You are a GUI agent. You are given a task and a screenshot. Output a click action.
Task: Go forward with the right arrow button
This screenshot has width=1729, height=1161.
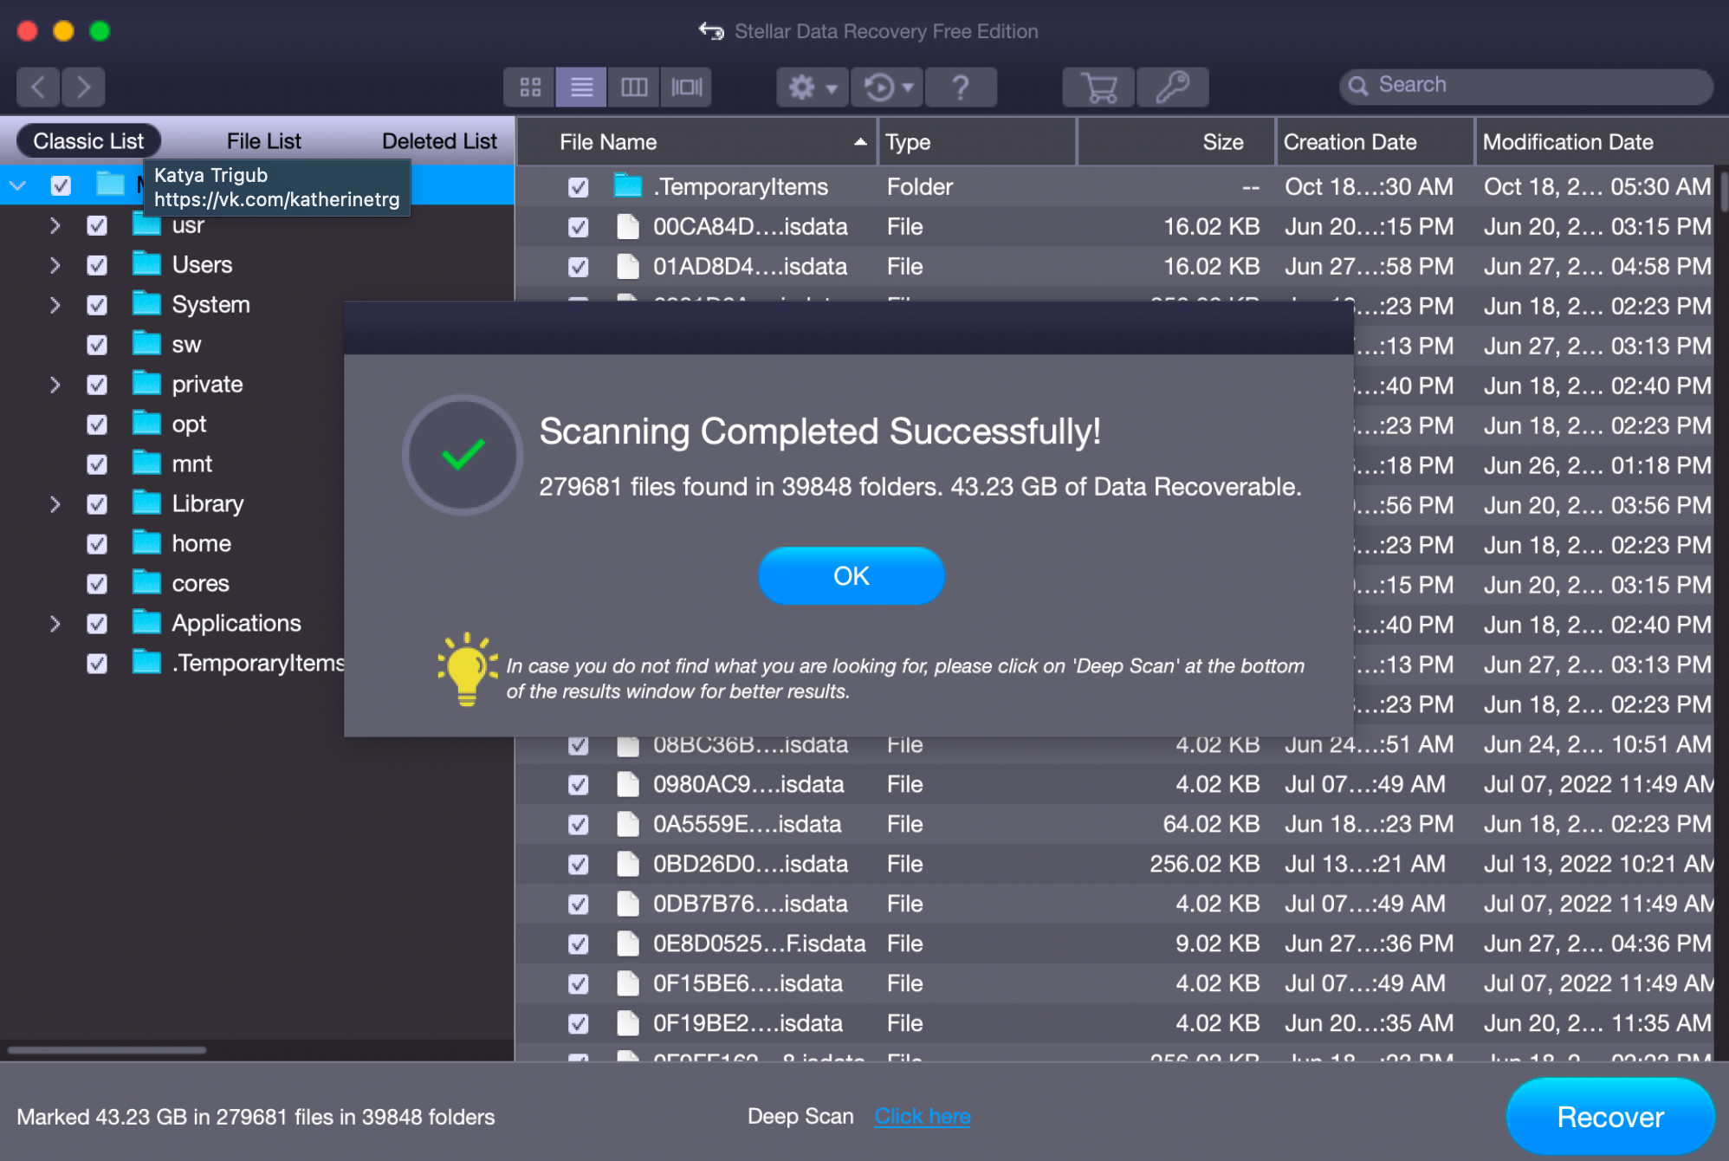[x=83, y=87]
